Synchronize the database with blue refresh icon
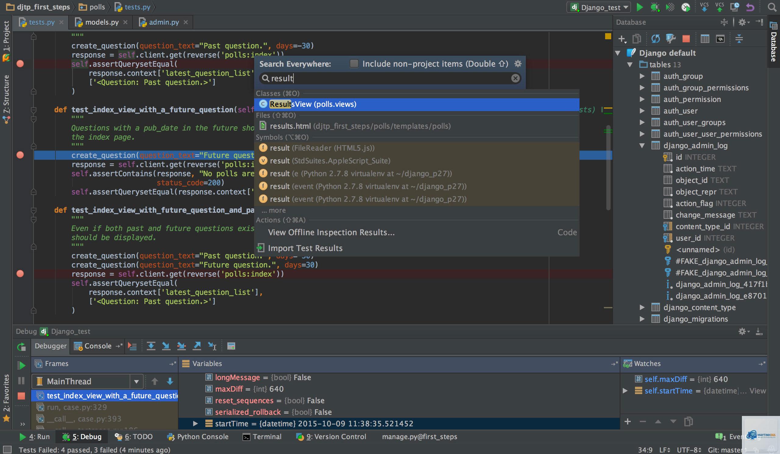780x454 pixels. point(655,39)
